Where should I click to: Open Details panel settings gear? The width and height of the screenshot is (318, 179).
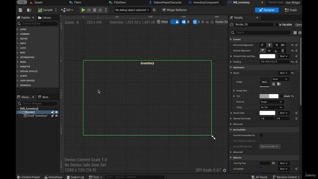[x=300, y=33]
